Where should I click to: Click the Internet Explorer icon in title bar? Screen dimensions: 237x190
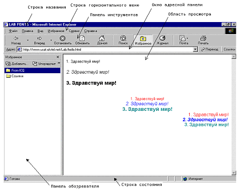pyautogui.click(x=6, y=25)
